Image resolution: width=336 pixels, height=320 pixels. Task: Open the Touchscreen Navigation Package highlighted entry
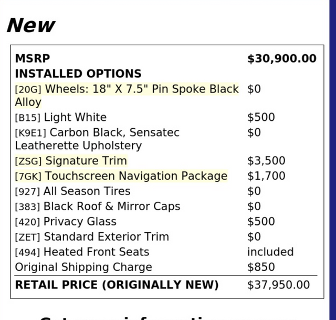click(121, 176)
